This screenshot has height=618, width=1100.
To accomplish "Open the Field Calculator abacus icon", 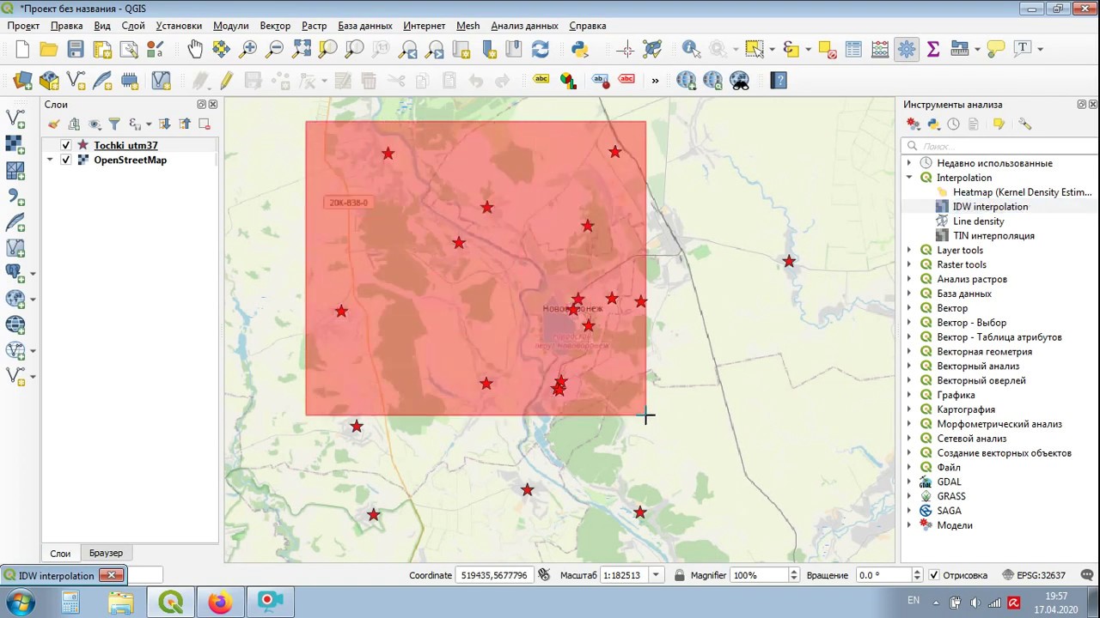I will coord(880,49).
